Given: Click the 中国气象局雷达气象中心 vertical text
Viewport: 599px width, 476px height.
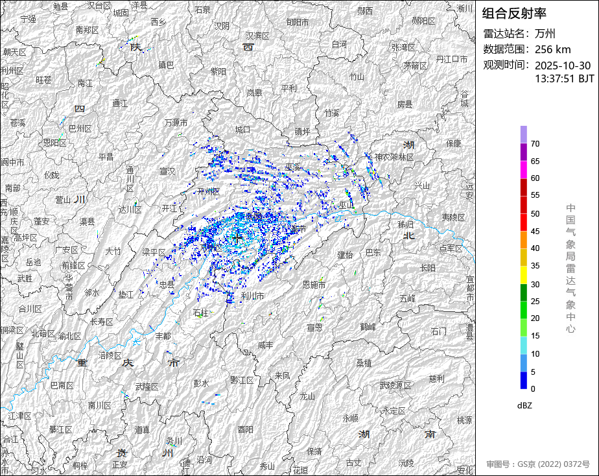Looking at the screenshot, I should click(x=570, y=268).
